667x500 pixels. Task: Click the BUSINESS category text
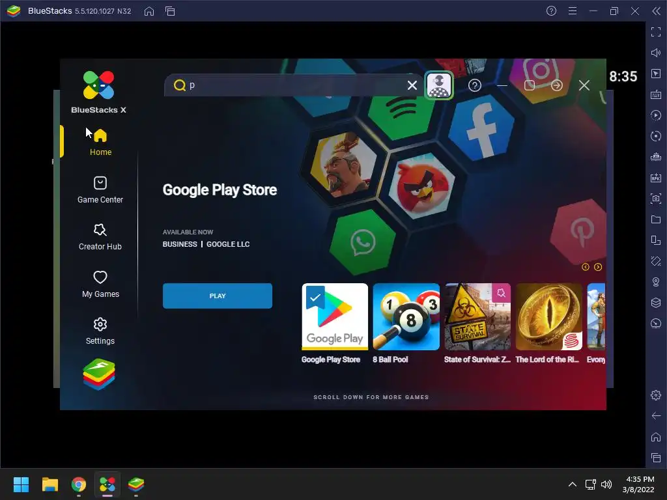[180, 244]
